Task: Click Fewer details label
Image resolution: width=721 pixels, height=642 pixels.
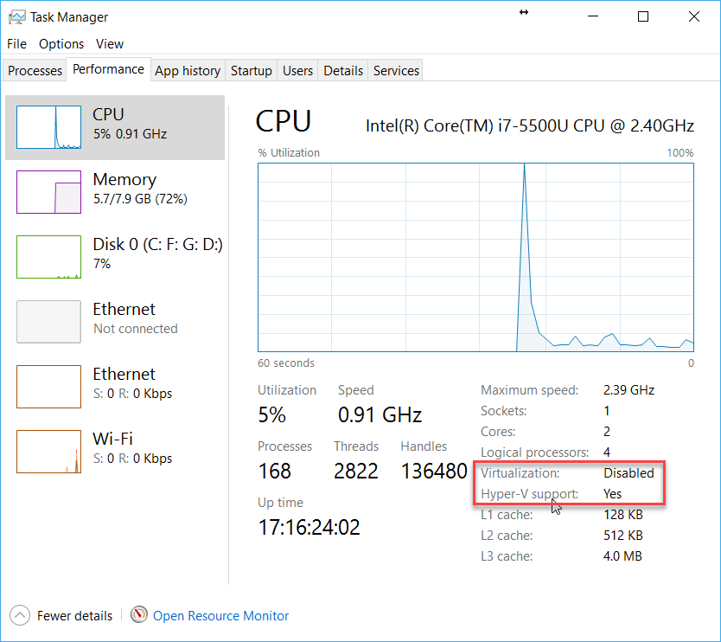Action: tap(74, 615)
